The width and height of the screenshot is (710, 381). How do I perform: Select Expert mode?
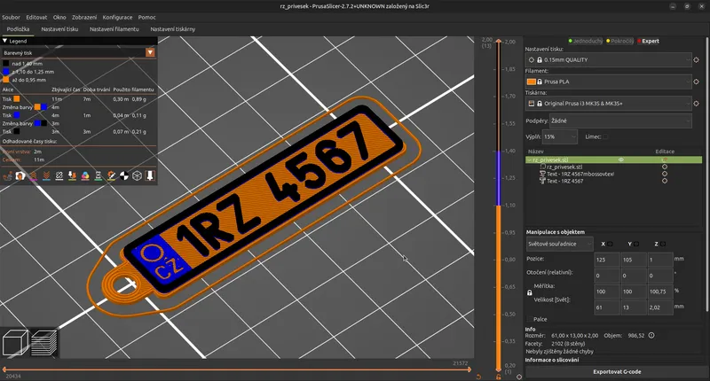click(649, 41)
